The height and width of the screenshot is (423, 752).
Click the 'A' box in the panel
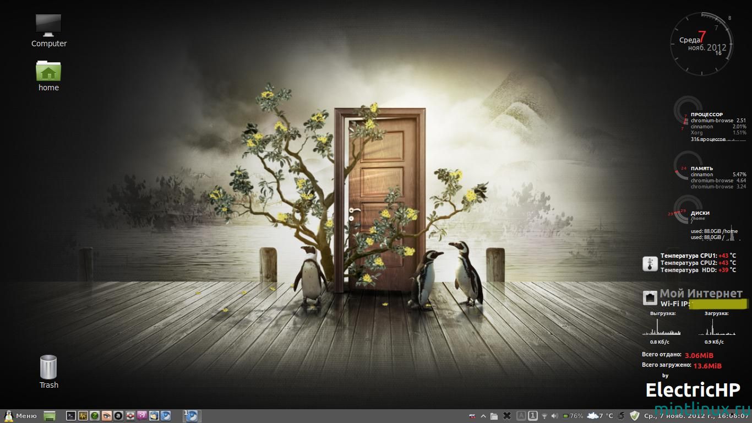click(521, 416)
